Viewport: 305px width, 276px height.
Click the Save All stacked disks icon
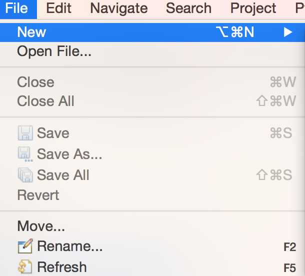point(25,175)
